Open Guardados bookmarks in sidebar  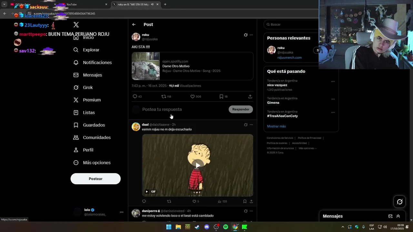coord(89,125)
